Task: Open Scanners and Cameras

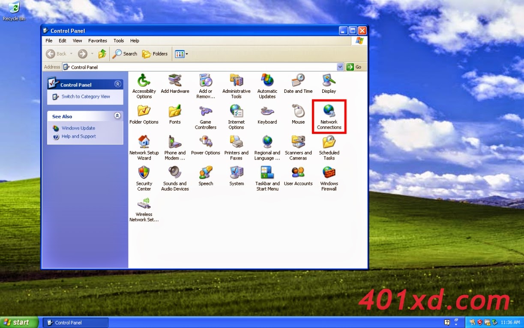Action: click(x=298, y=147)
